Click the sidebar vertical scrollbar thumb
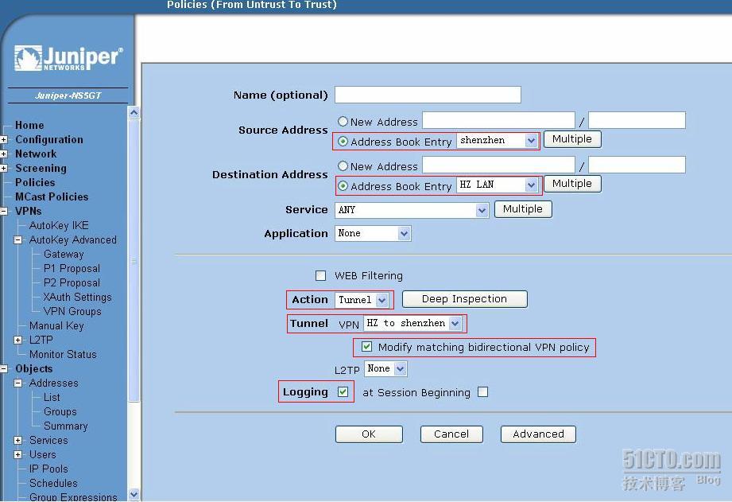Viewport: 732px width, 502px height. tap(134, 260)
